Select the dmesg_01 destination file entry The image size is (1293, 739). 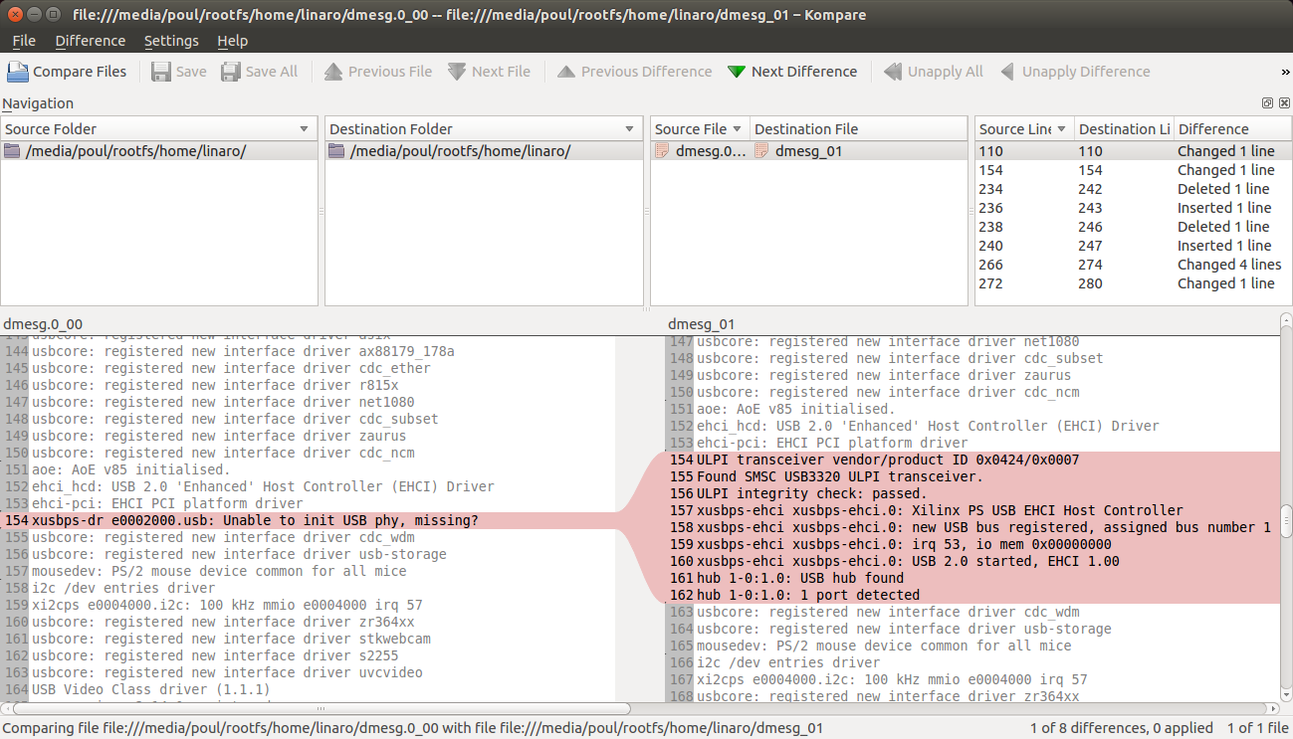pyautogui.click(x=808, y=151)
